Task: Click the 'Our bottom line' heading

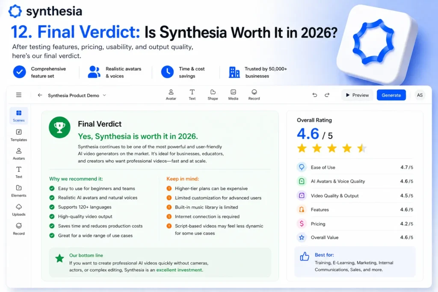Action: tap(86, 255)
